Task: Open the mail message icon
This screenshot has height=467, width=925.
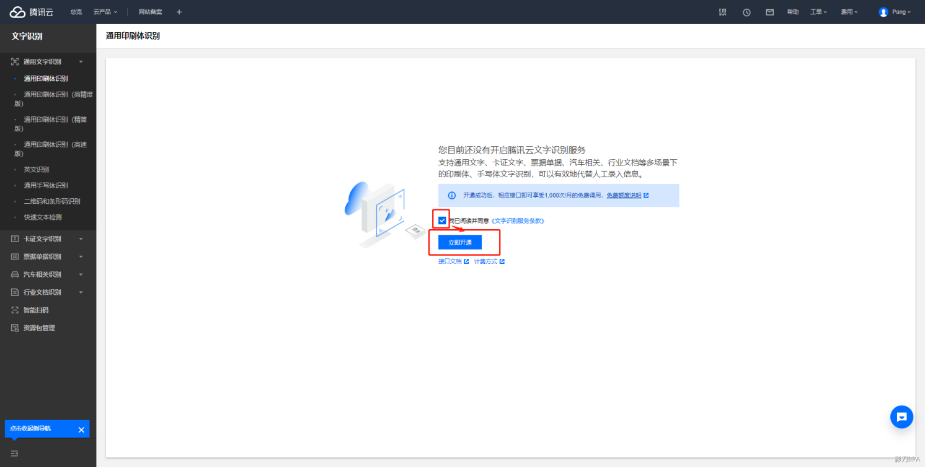Action: (770, 12)
